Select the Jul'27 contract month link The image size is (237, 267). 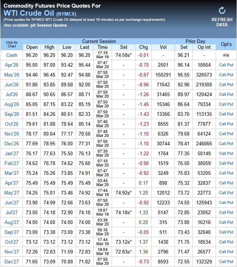point(12,212)
